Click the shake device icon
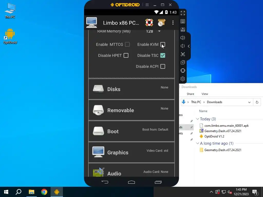This screenshot has width=263, height=197. tap(183, 71)
